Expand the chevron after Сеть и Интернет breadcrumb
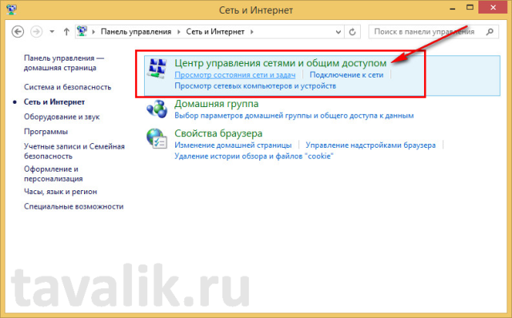Screen dimensions: 512x318 click(x=252, y=32)
